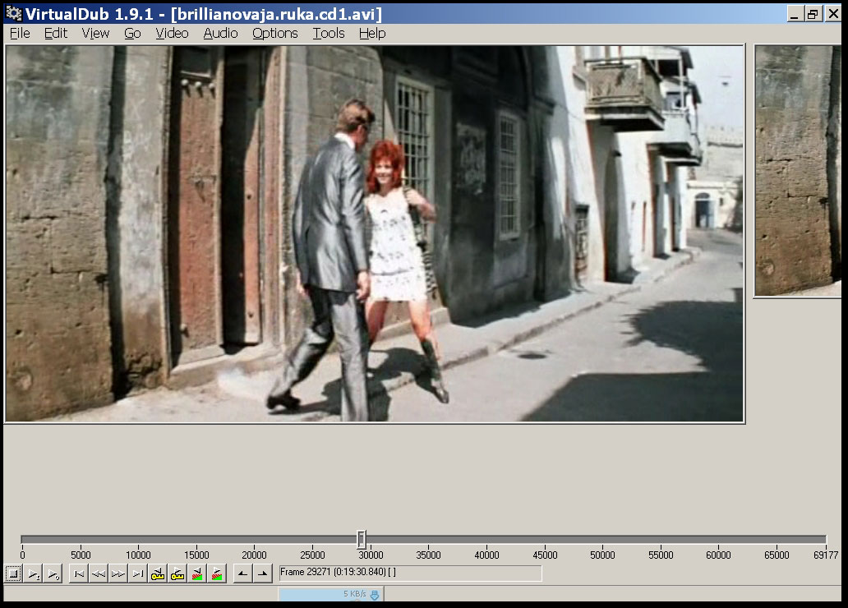Image resolution: width=848 pixels, height=608 pixels.
Task: Play the output video preview
Action: 53,573
